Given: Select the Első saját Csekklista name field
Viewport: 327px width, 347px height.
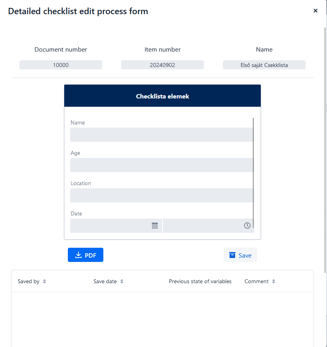Looking at the screenshot, I should tap(264, 65).
